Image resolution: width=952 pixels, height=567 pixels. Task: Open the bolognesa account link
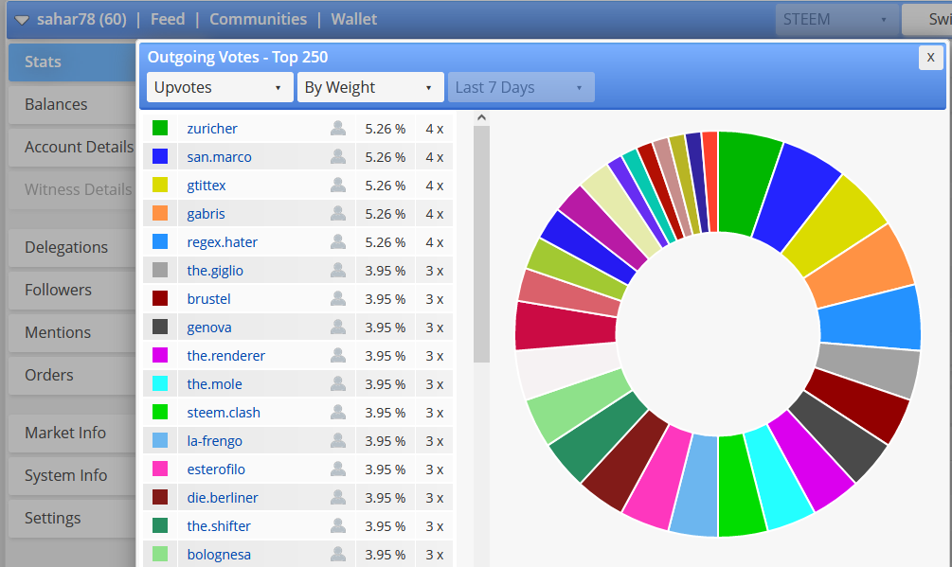(x=219, y=555)
